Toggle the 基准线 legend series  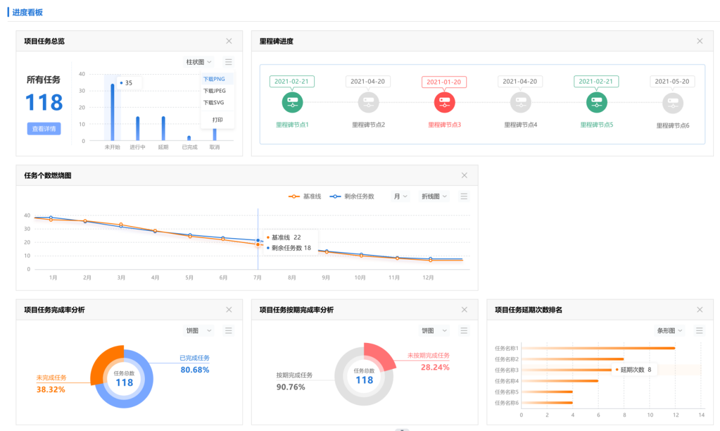pos(305,197)
